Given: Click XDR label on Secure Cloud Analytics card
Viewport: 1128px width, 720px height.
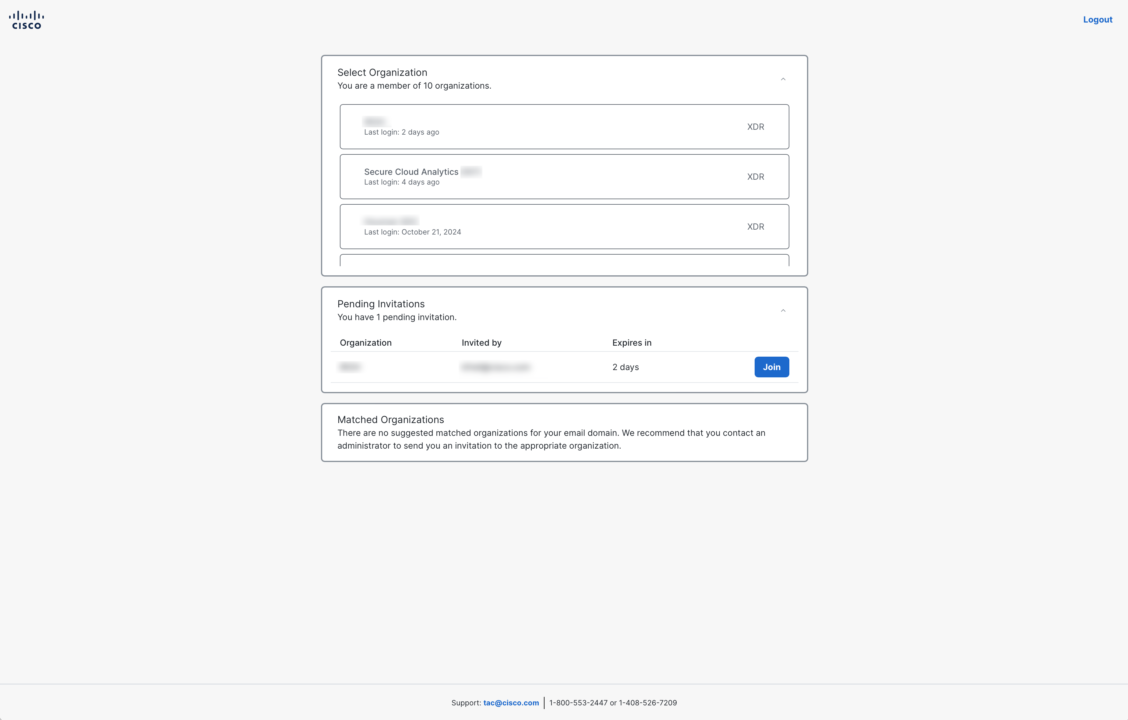Looking at the screenshot, I should click(755, 177).
